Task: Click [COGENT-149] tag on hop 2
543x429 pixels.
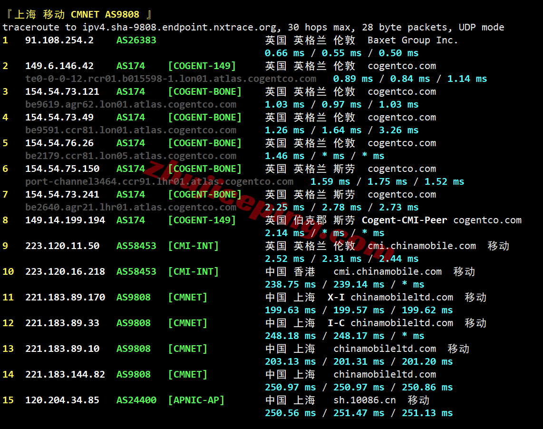Action: [x=202, y=66]
